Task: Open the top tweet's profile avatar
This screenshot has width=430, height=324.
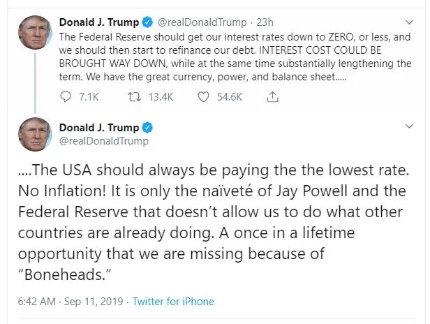Action: 33,33
